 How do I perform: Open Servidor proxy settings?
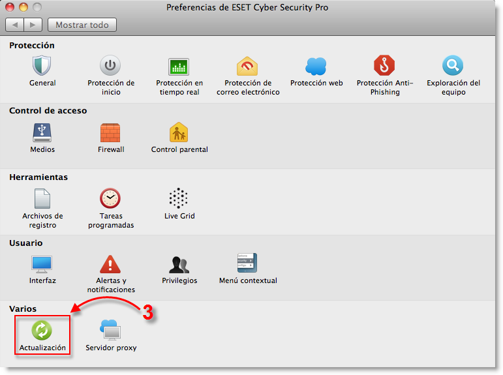tap(111, 331)
